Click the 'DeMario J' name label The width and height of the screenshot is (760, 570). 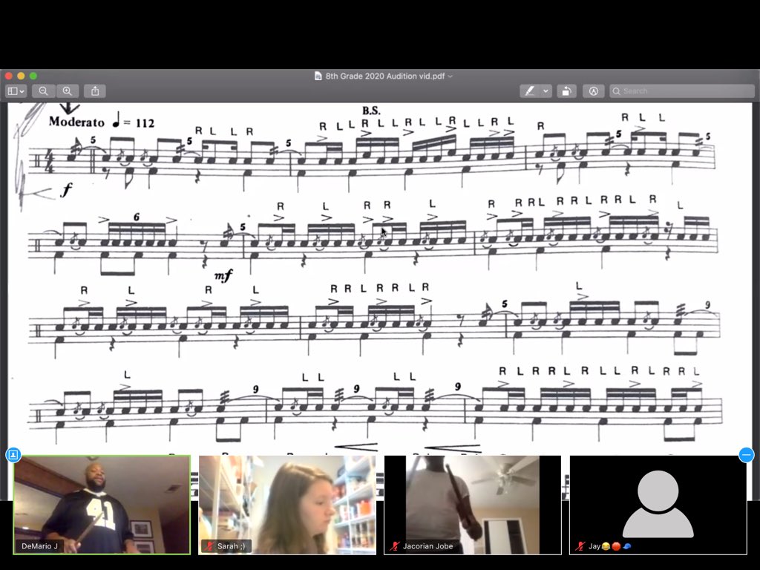click(39, 546)
